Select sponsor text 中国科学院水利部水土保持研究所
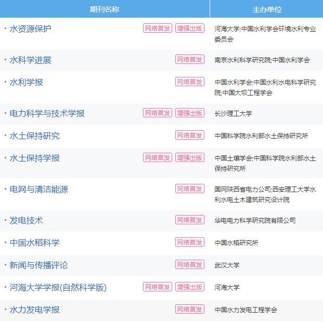The image size is (323, 322). coord(261,136)
